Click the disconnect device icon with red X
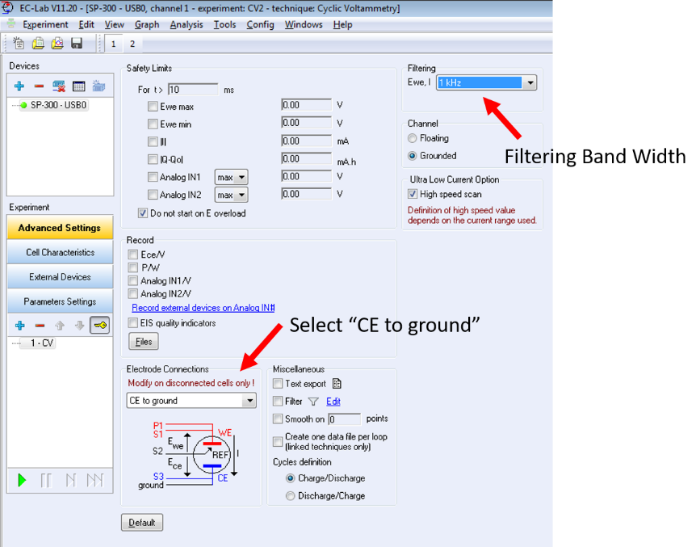The height and width of the screenshot is (547, 700). tap(59, 86)
